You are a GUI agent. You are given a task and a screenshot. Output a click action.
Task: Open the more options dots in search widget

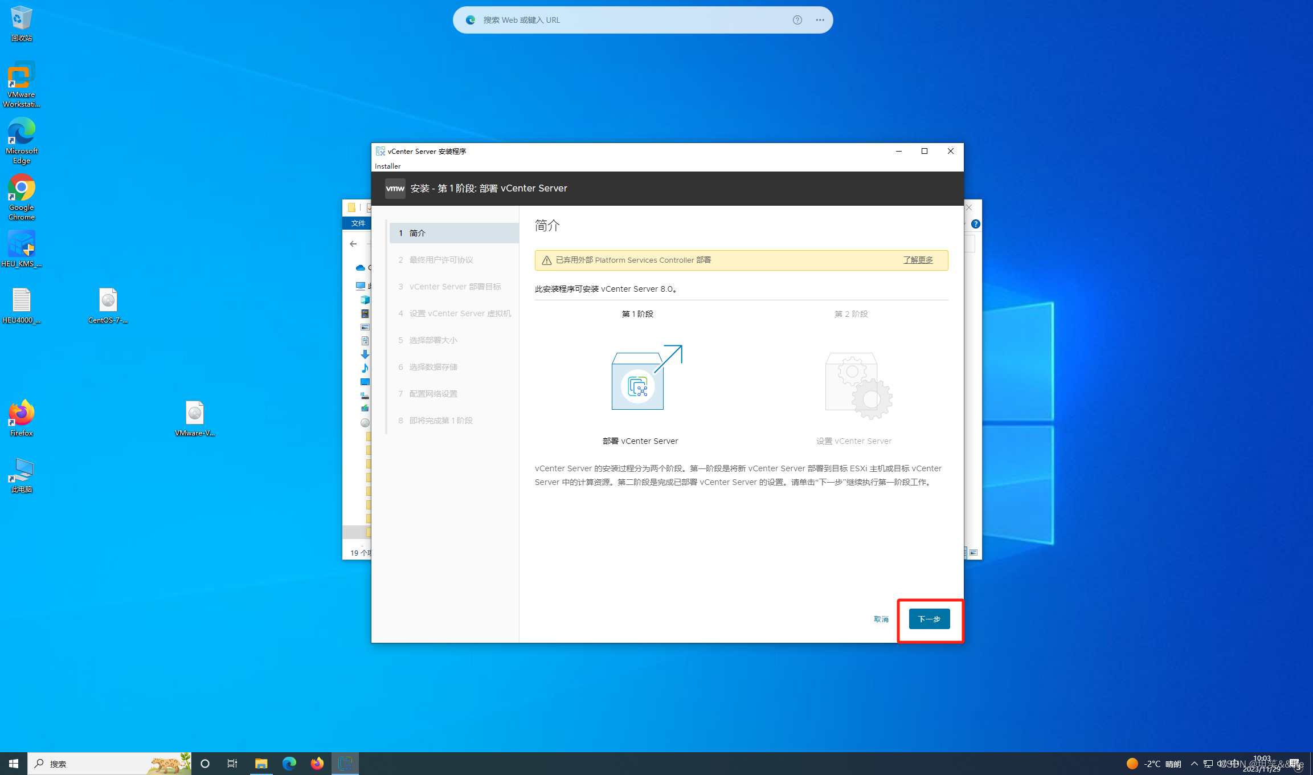pos(820,20)
